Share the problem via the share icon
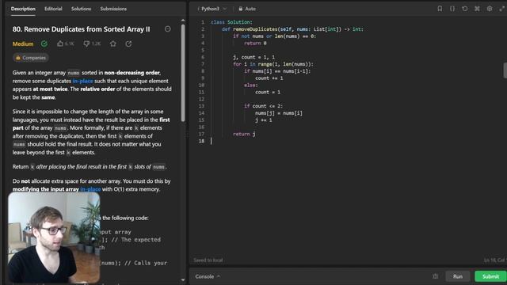This screenshot has height=285, width=507. [128, 44]
